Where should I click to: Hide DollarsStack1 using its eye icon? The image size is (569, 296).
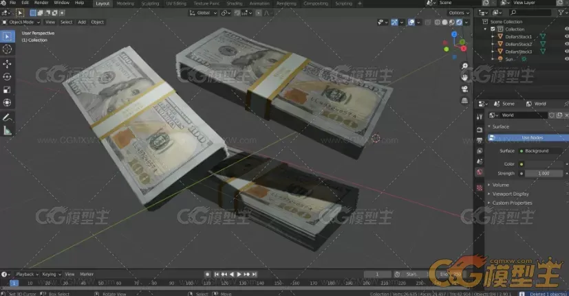pyautogui.click(x=566, y=36)
